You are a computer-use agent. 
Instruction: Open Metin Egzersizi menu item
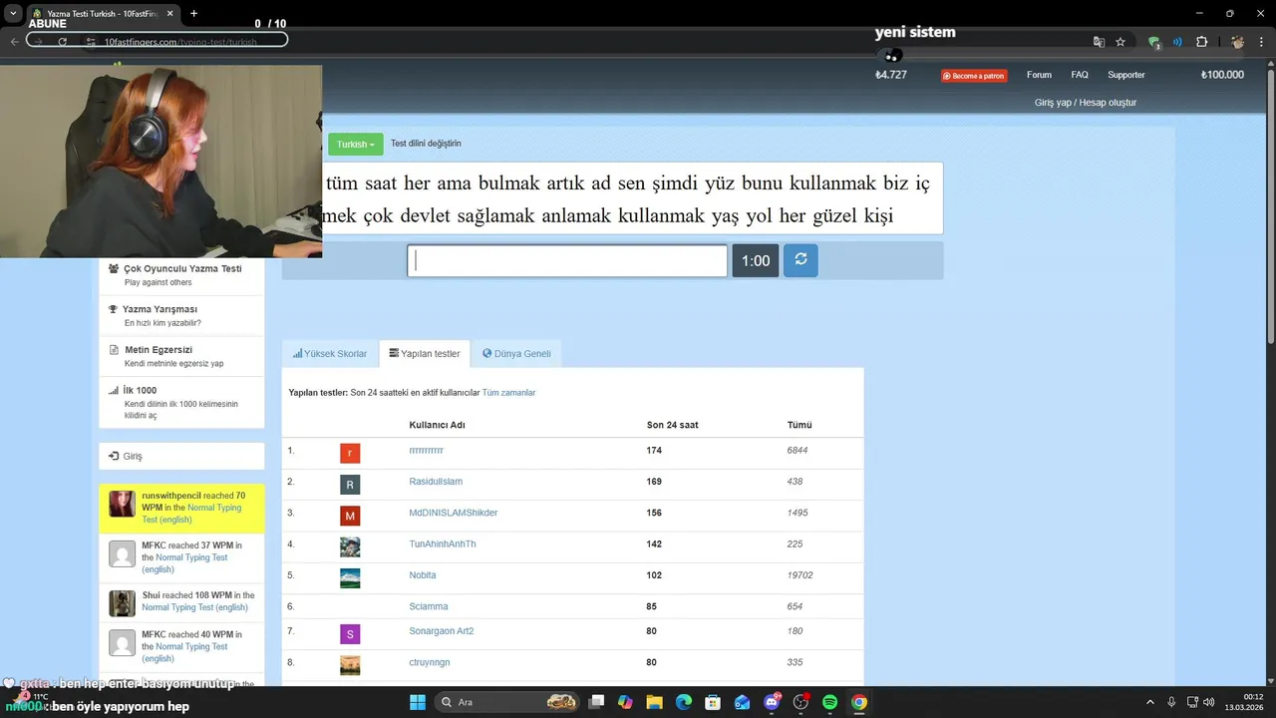181,356
